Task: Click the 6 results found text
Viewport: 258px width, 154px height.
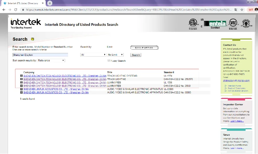Action: pos(27,99)
